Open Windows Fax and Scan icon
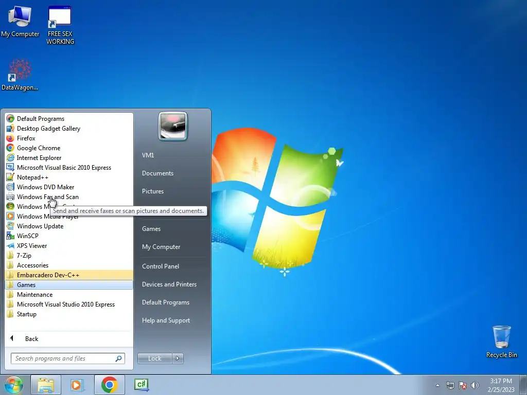Screen dimensions: 527x395 pyautogui.click(x=10, y=197)
